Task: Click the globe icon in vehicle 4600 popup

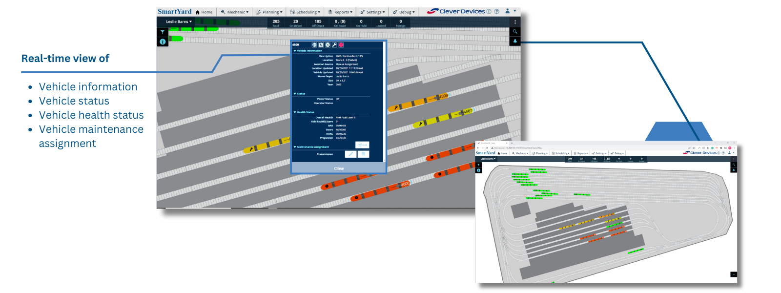Action: click(314, 45)
